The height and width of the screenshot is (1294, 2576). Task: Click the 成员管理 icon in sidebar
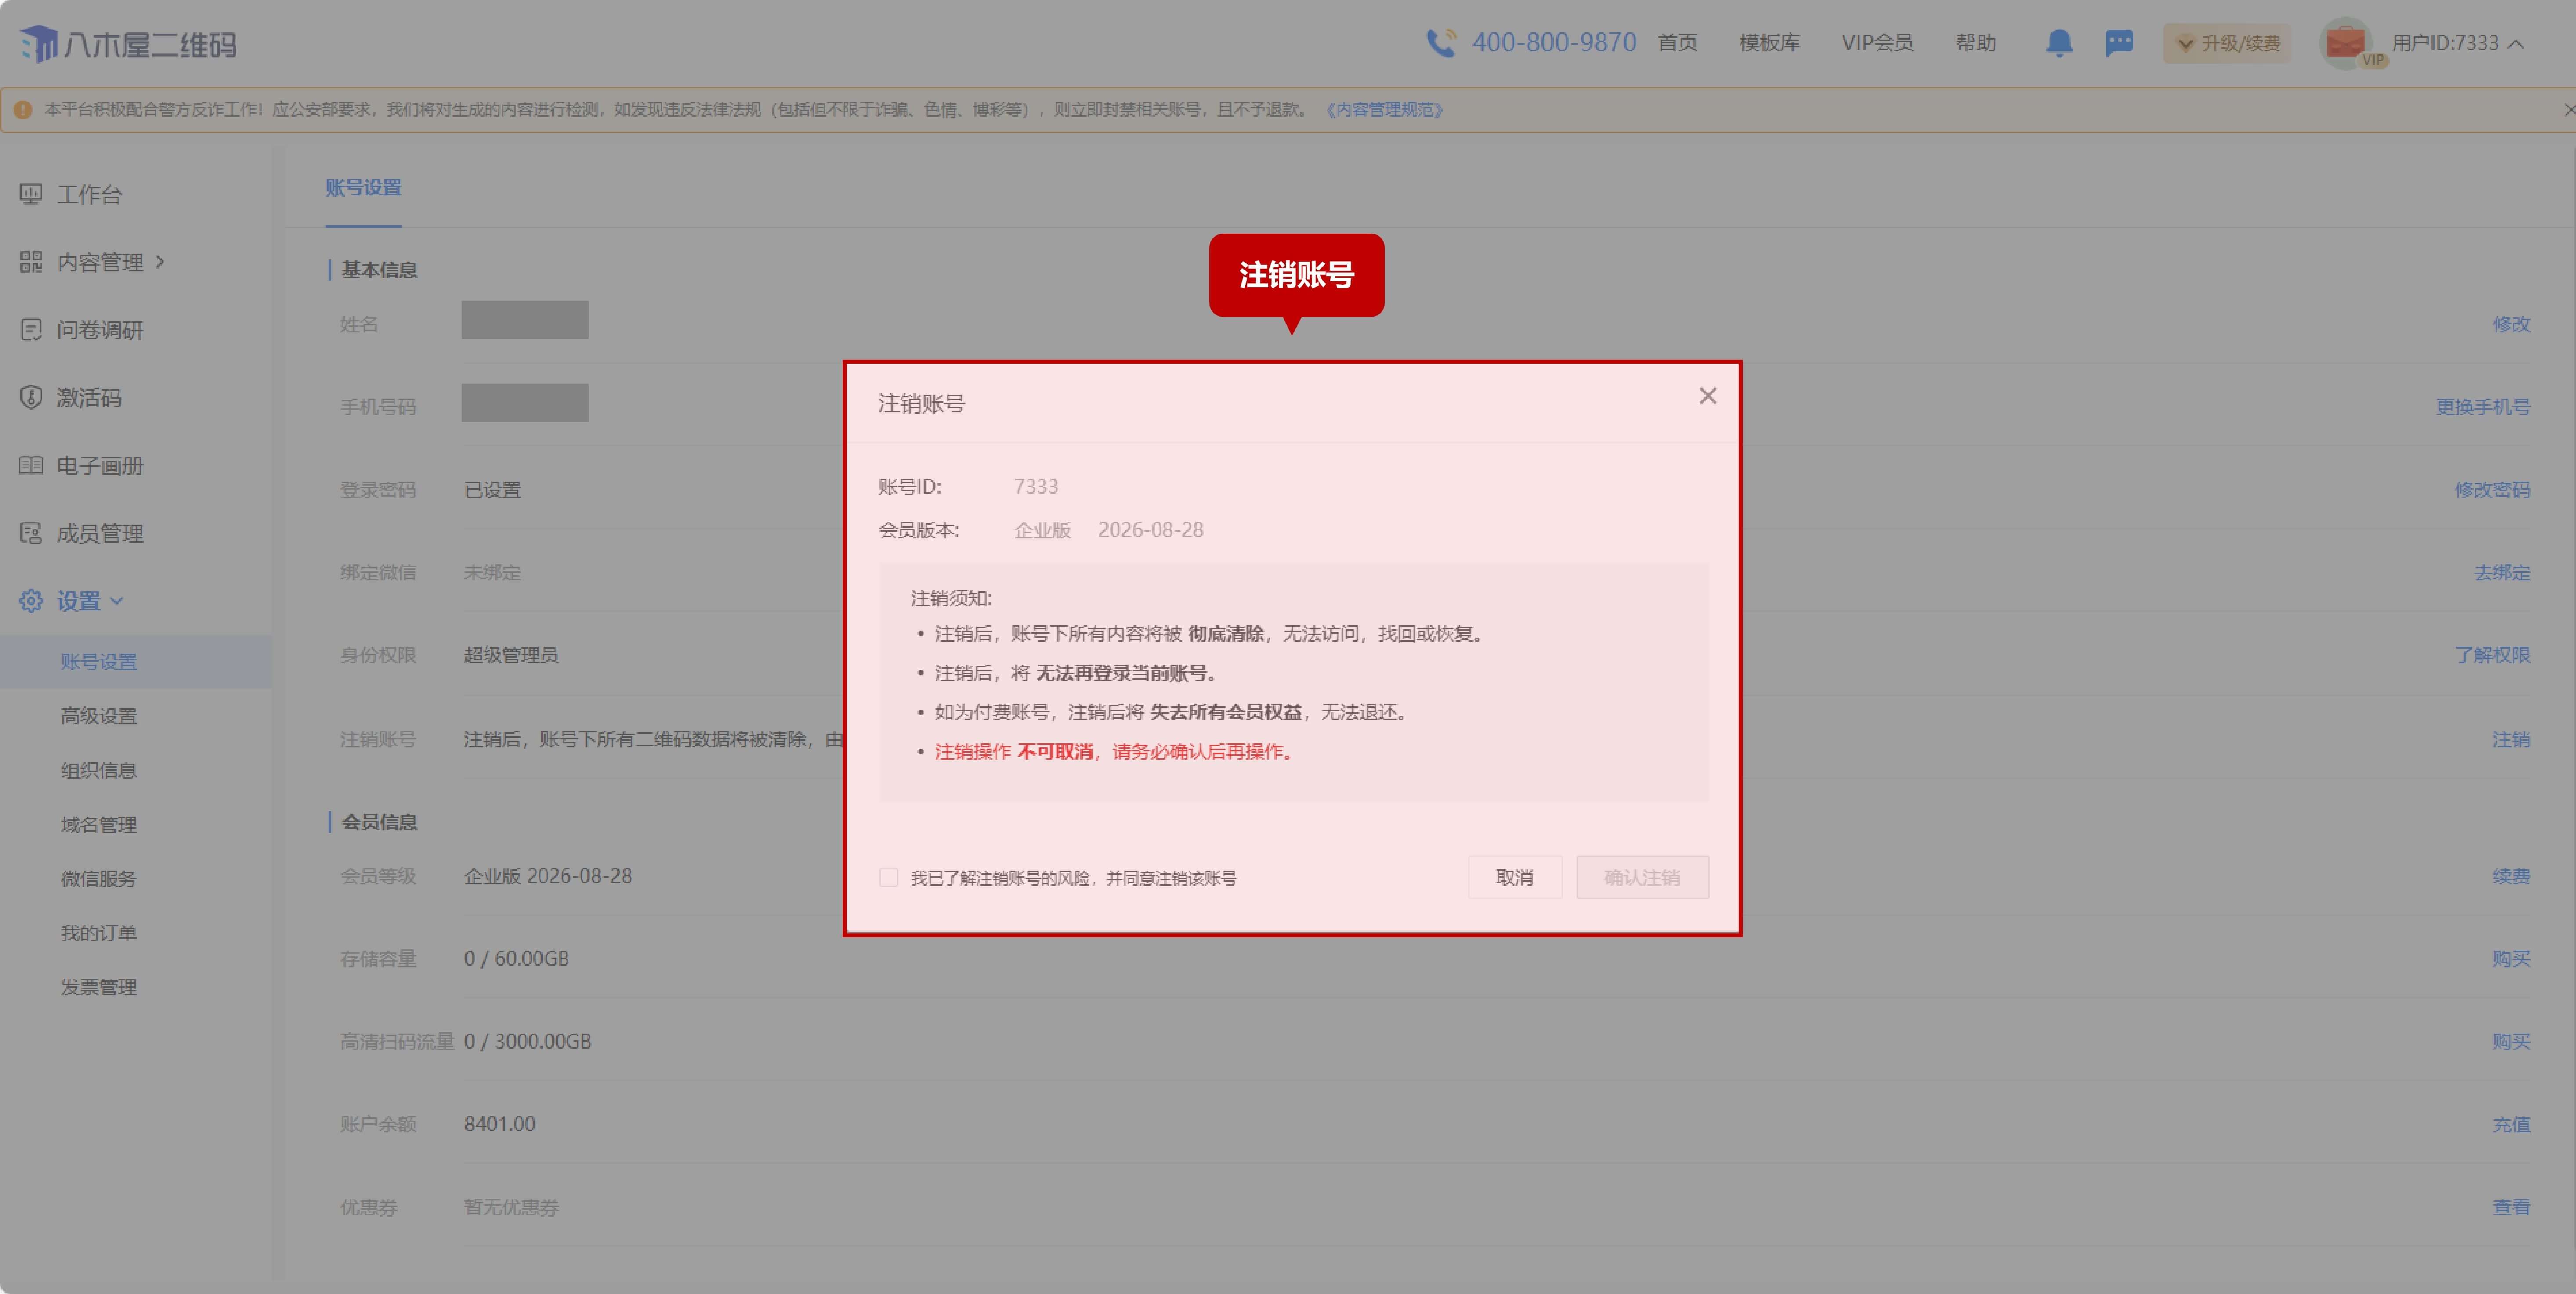pyautogui.click(x=31, y=533)
